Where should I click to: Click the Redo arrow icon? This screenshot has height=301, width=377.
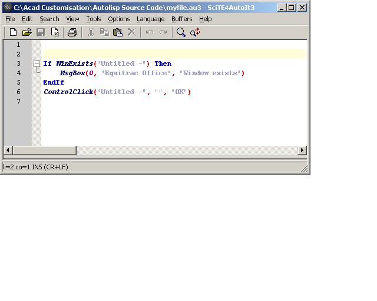pos(163,32)
